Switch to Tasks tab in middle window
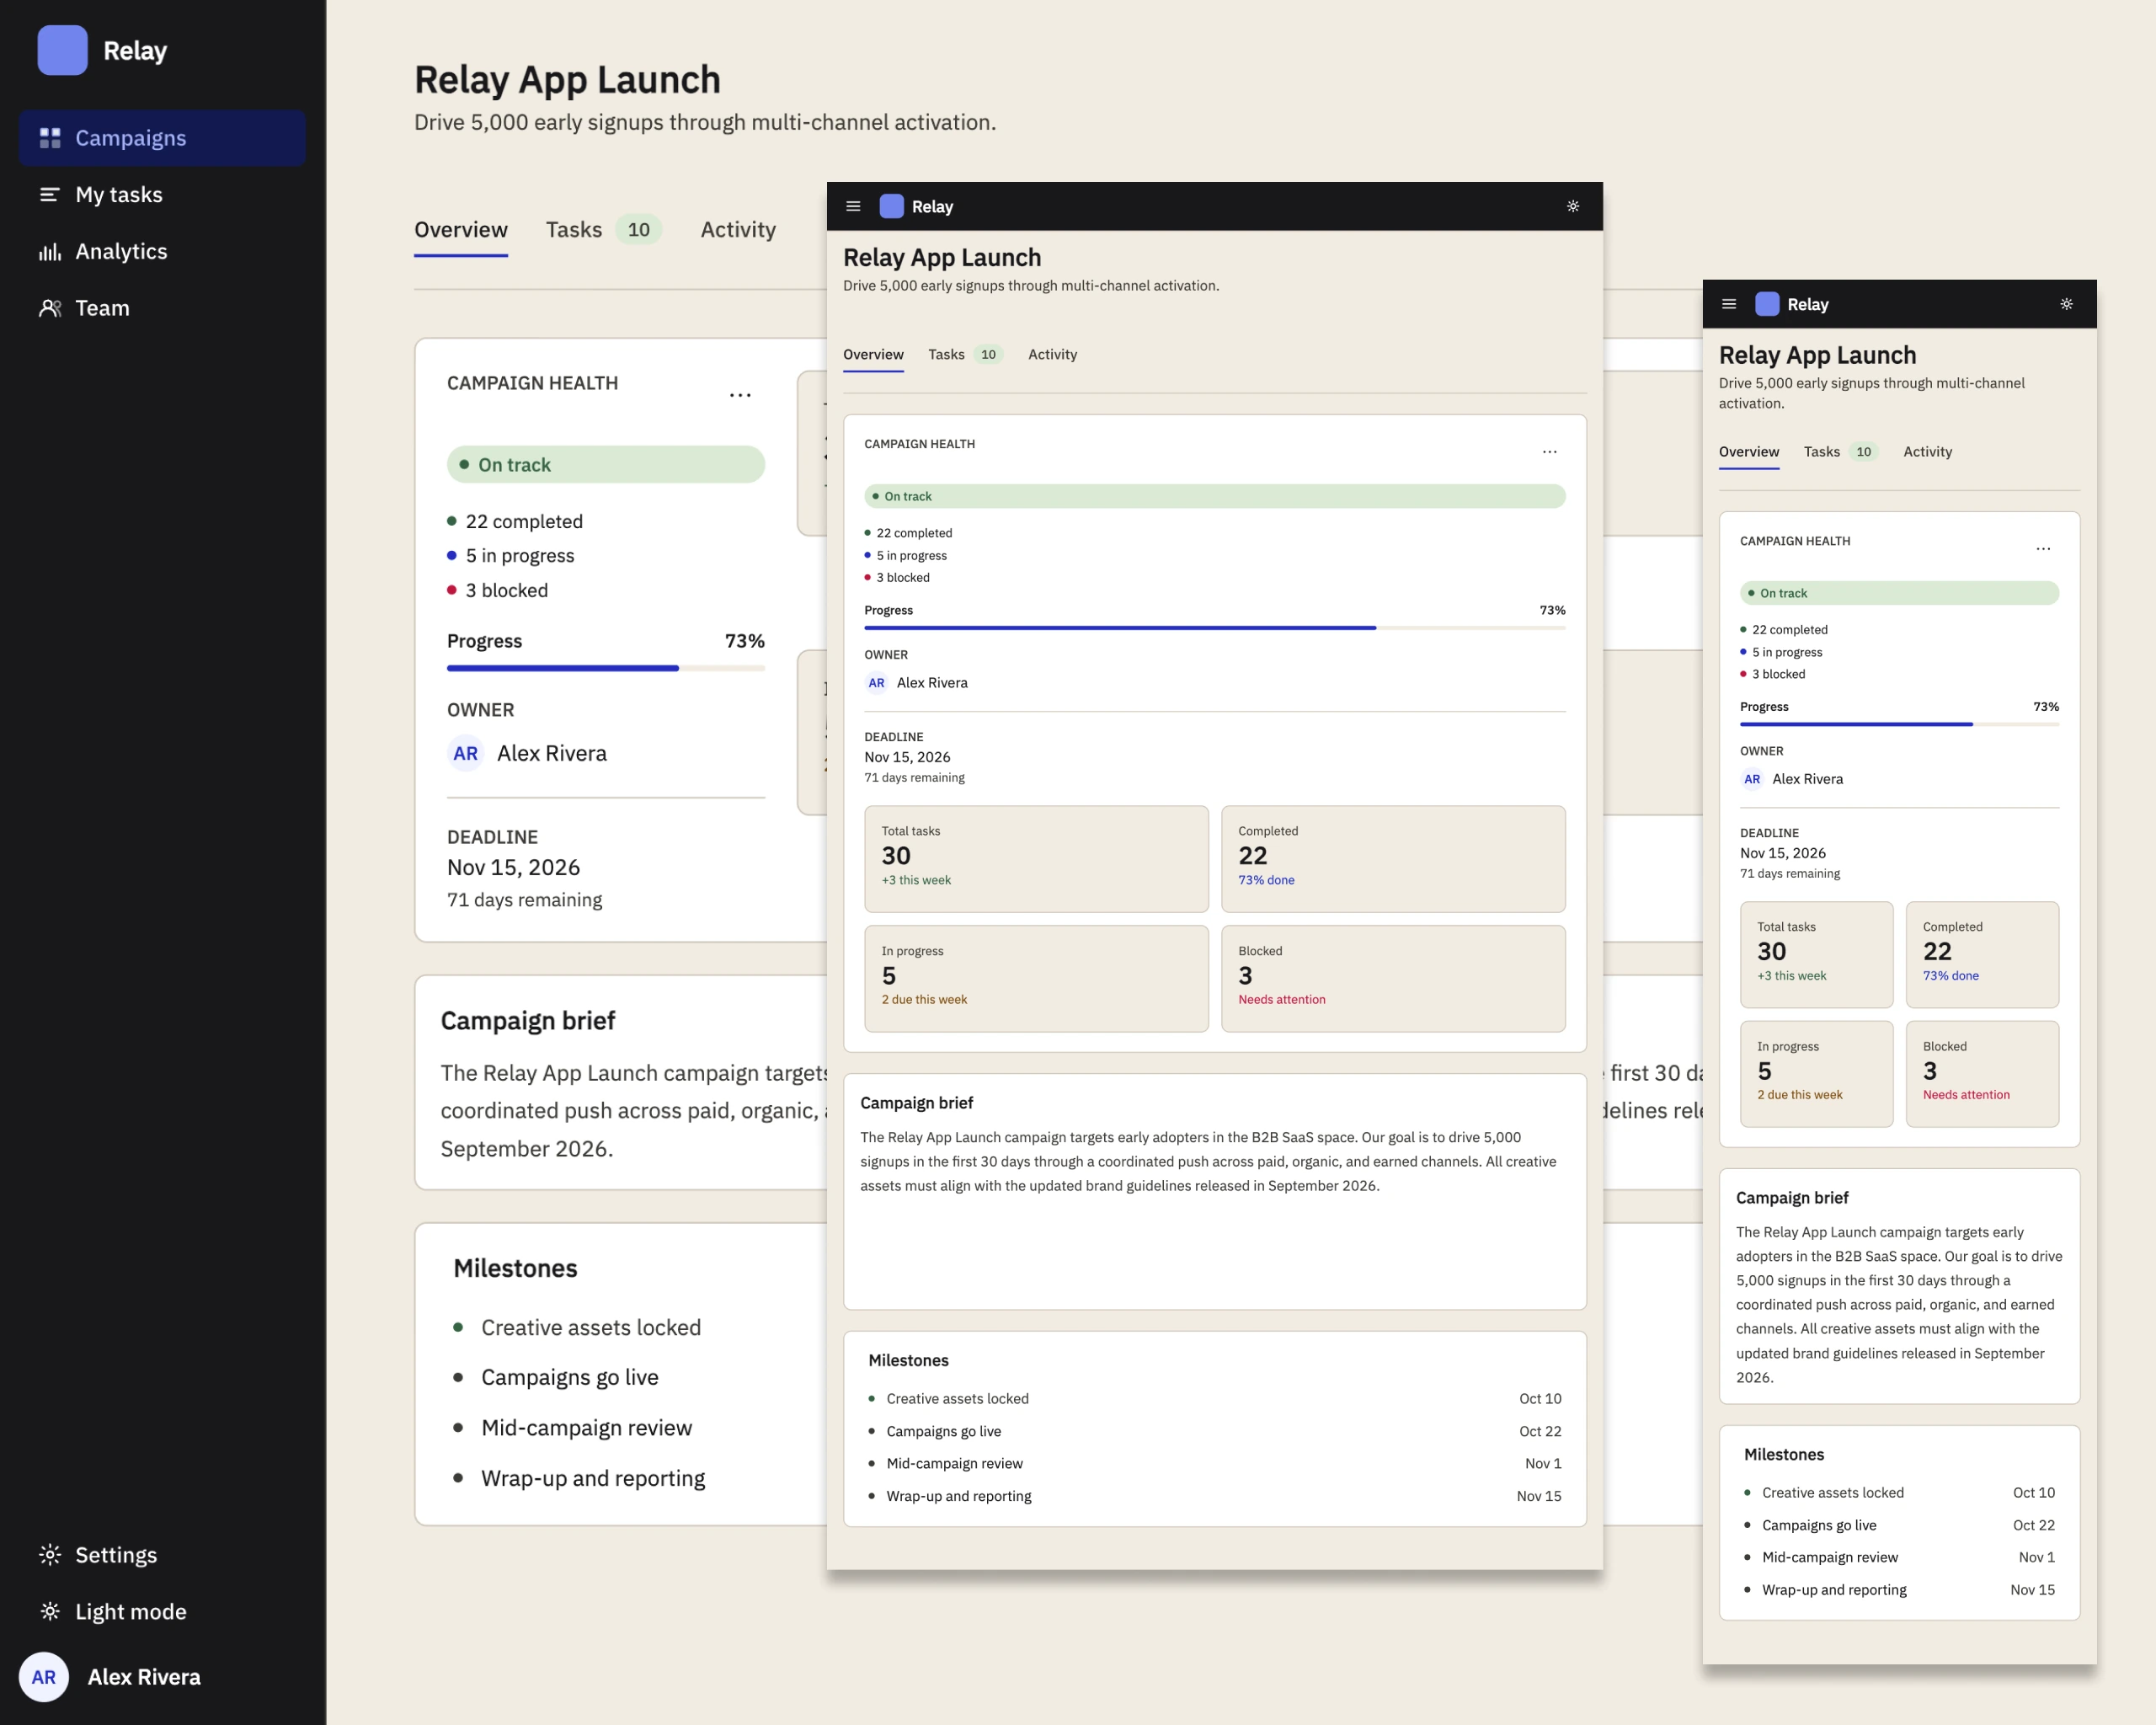Image resolution: width=2156 pixels, height=1725 pixels. (x=965, y=354)
